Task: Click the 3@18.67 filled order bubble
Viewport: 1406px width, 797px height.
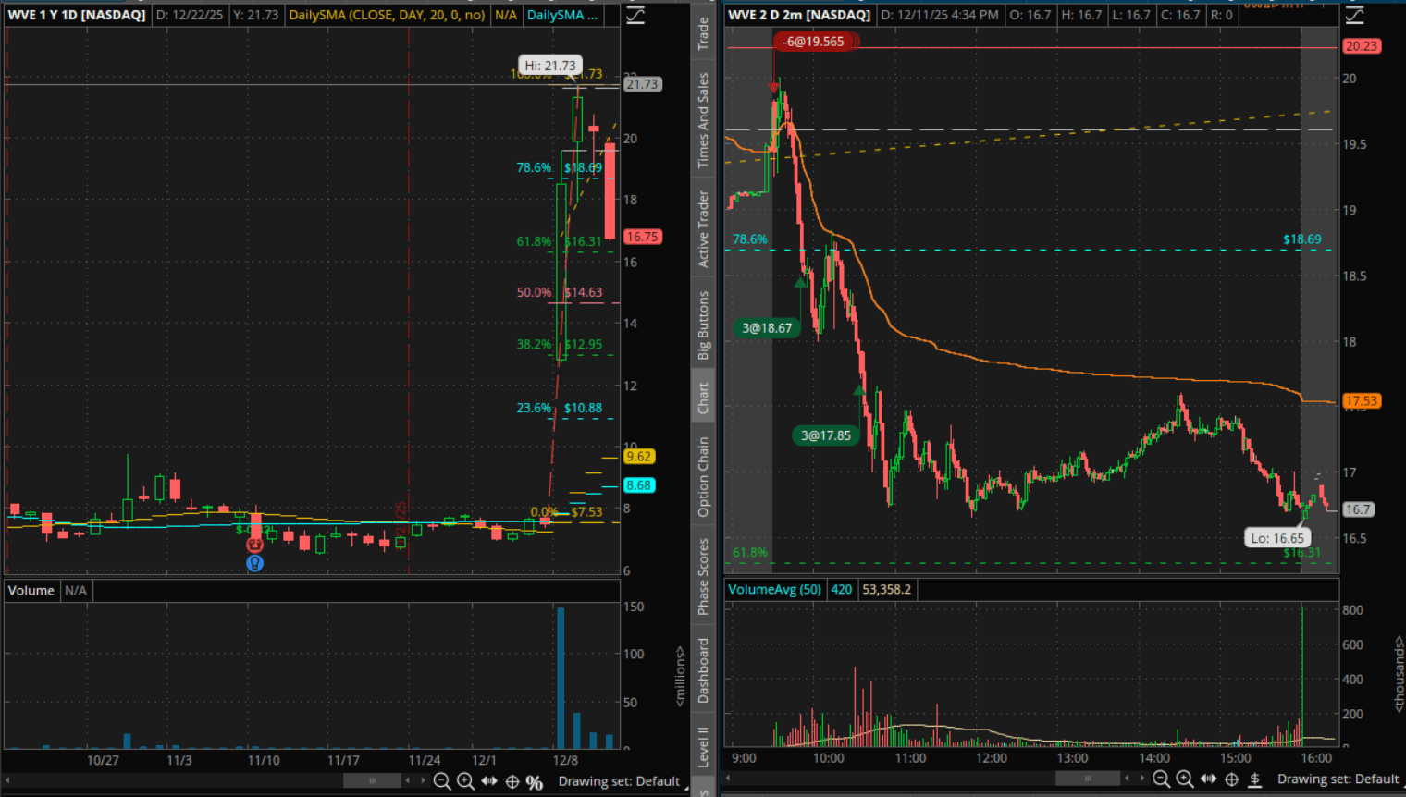Action: click(767, 328)
